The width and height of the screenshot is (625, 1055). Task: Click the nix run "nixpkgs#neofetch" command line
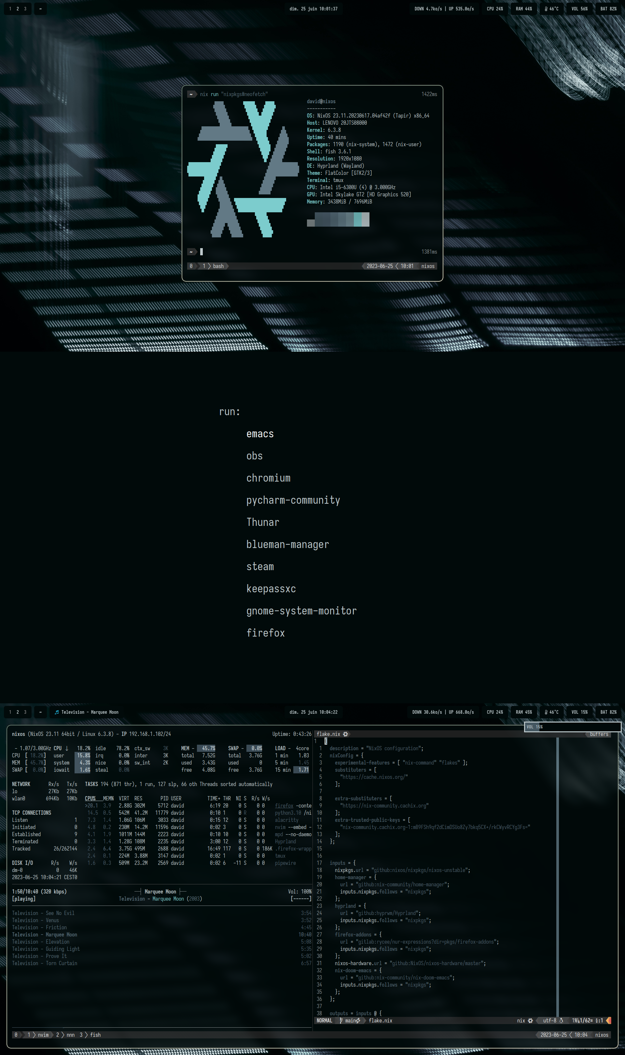(x=234, y=94)
